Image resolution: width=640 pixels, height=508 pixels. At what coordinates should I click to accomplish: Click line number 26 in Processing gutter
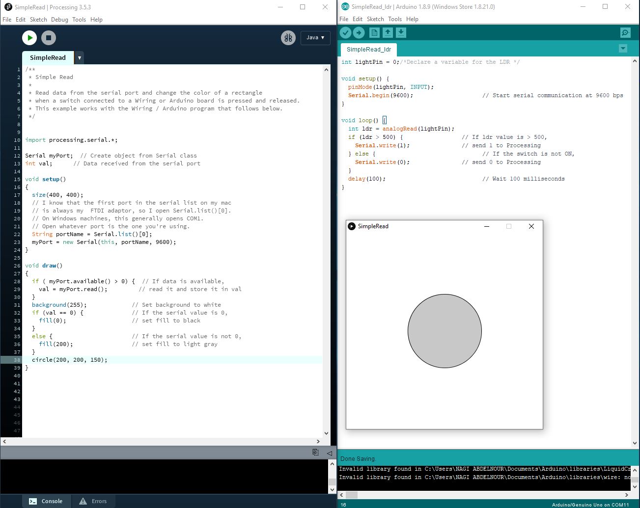click(17, 266)
